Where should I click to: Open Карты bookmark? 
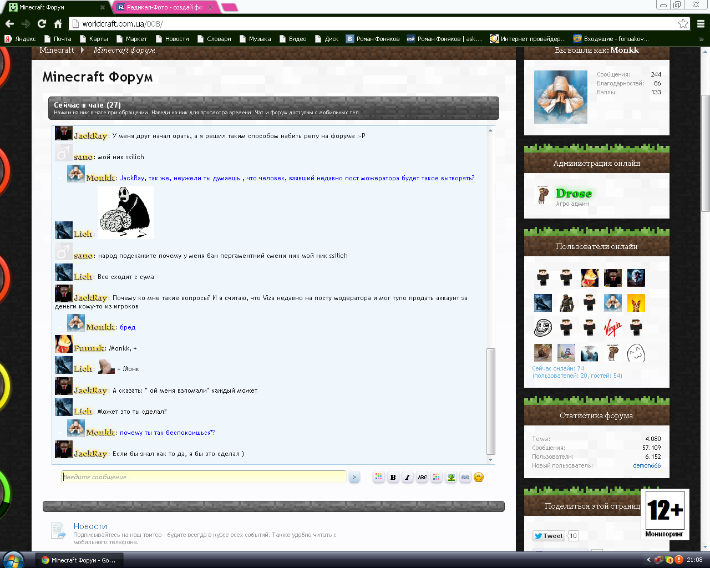94,39
